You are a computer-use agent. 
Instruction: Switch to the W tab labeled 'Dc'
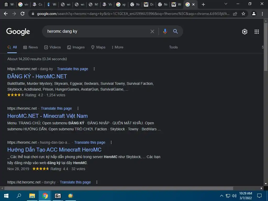tap(149, 4)
